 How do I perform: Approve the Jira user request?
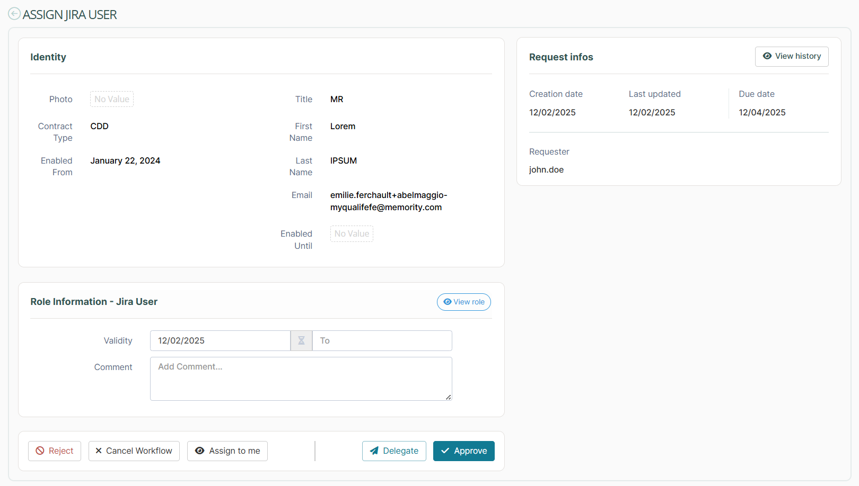[464, 451]
